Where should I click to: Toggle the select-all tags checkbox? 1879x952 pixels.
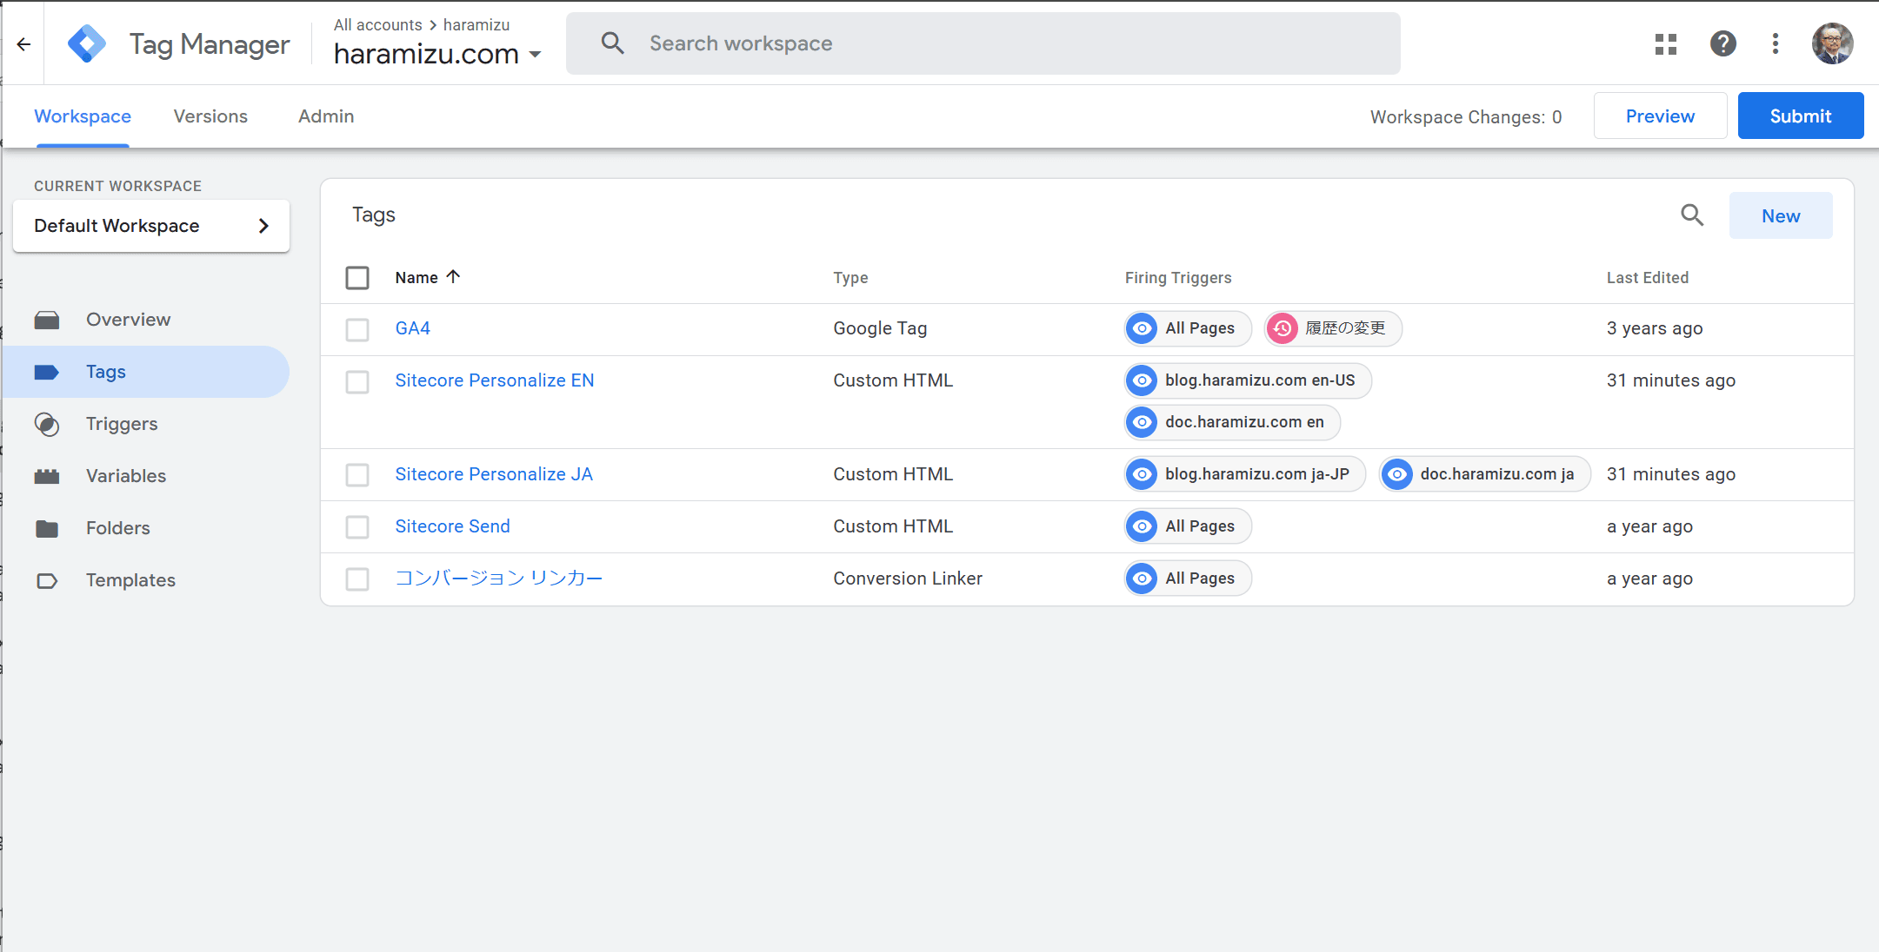click(357, 278)
